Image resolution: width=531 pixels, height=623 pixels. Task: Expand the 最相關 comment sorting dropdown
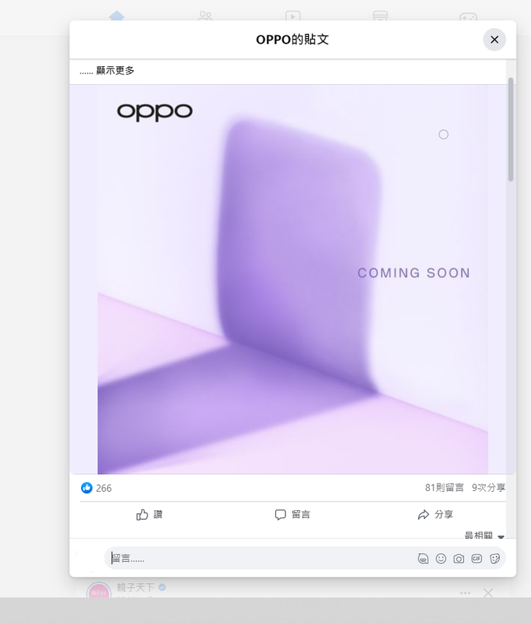[x=484, y=535]
